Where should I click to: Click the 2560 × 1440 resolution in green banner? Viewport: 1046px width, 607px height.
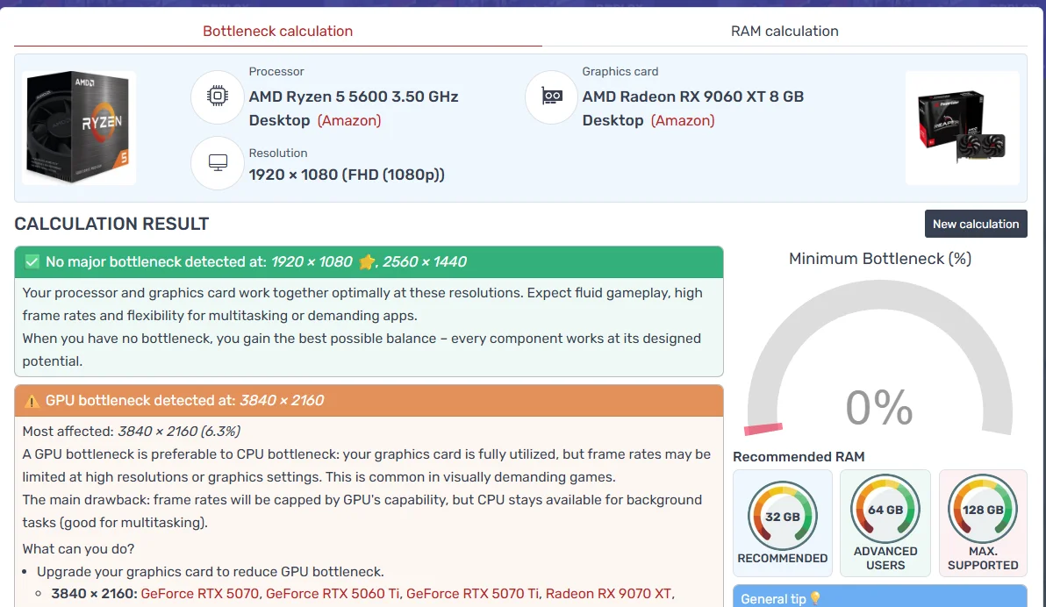point(424,262)
